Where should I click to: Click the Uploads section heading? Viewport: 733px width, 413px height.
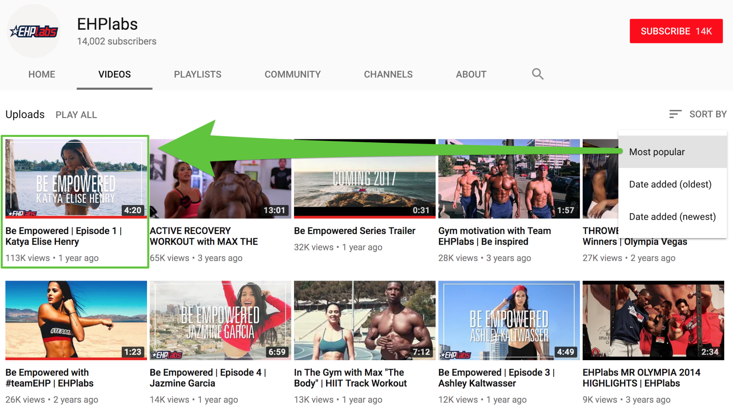tap(25, 114)
